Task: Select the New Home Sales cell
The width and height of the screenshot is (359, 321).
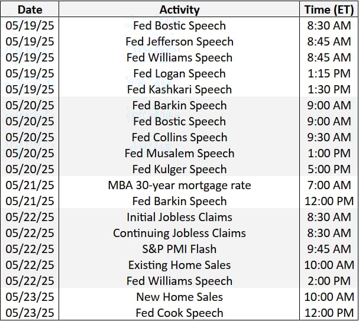Action: coord(179,297)
